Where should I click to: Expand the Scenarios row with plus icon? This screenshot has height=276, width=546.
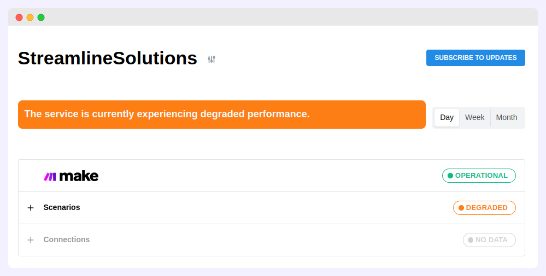coord(31,208)
